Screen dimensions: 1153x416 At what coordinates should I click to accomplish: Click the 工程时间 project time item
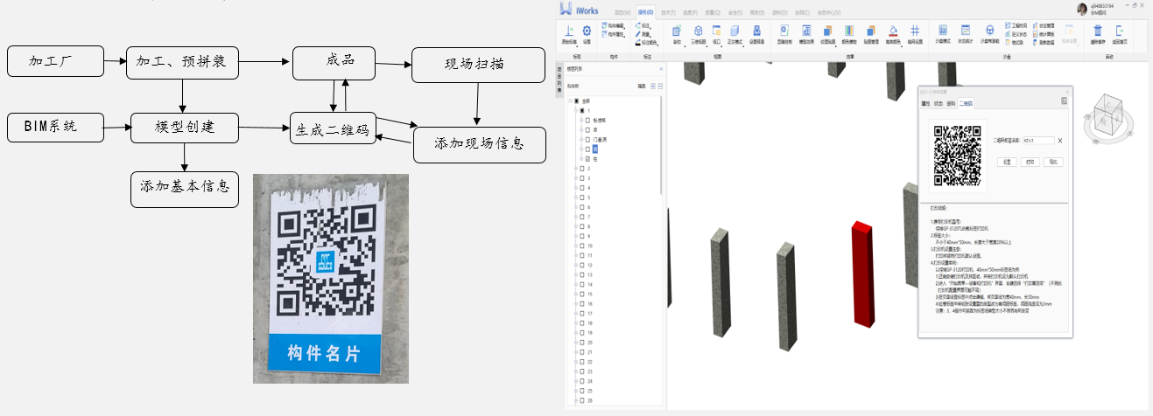1016,25
